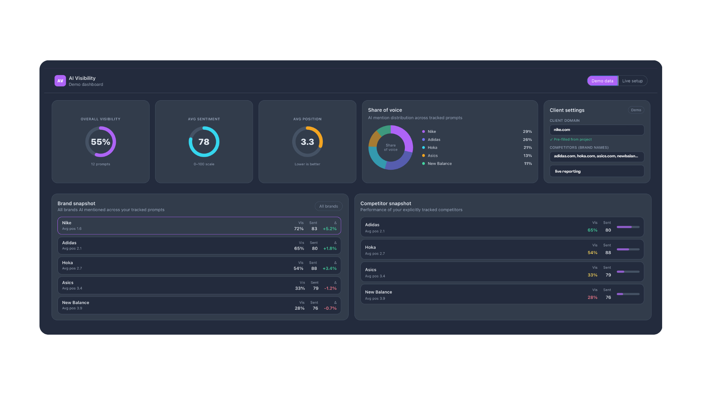Select the green New Balance legend dot

pos(423,164)
